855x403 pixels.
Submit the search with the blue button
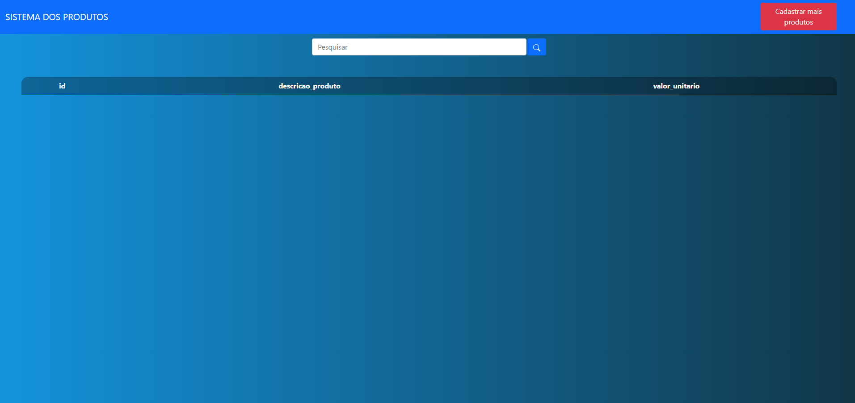pos(536,47)
